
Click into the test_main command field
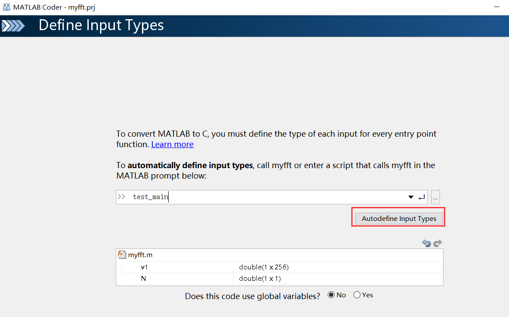[262, 197]
